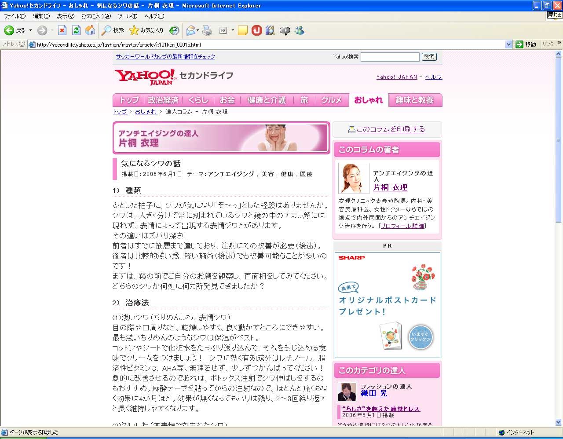Refresh the page with the Refresh icon
Viewport: 563px width, 439px height.
76,30
